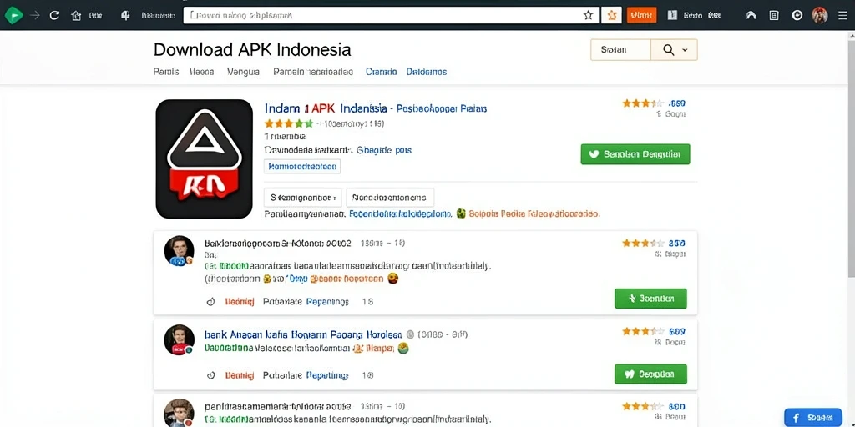Click the star rating beside '609'

click(644, 331)
